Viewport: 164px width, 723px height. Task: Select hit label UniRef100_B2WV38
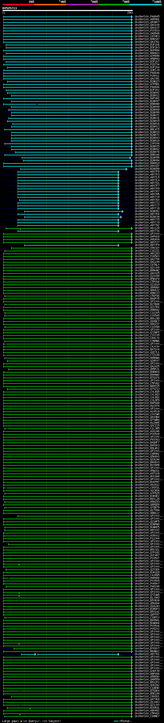[147, 217]
